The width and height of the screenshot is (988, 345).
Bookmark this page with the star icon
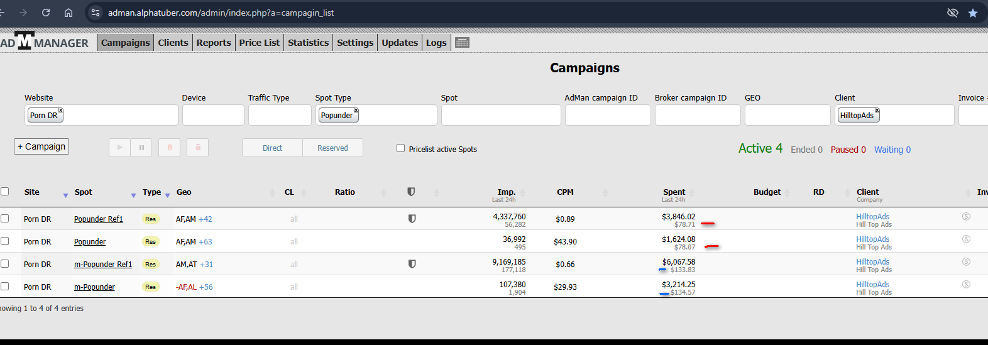pyautogui.click(x=973, y=13)
